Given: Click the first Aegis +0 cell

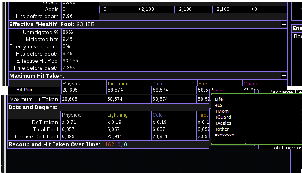Looking at the screenshot, I should click(x=103, y=9).
